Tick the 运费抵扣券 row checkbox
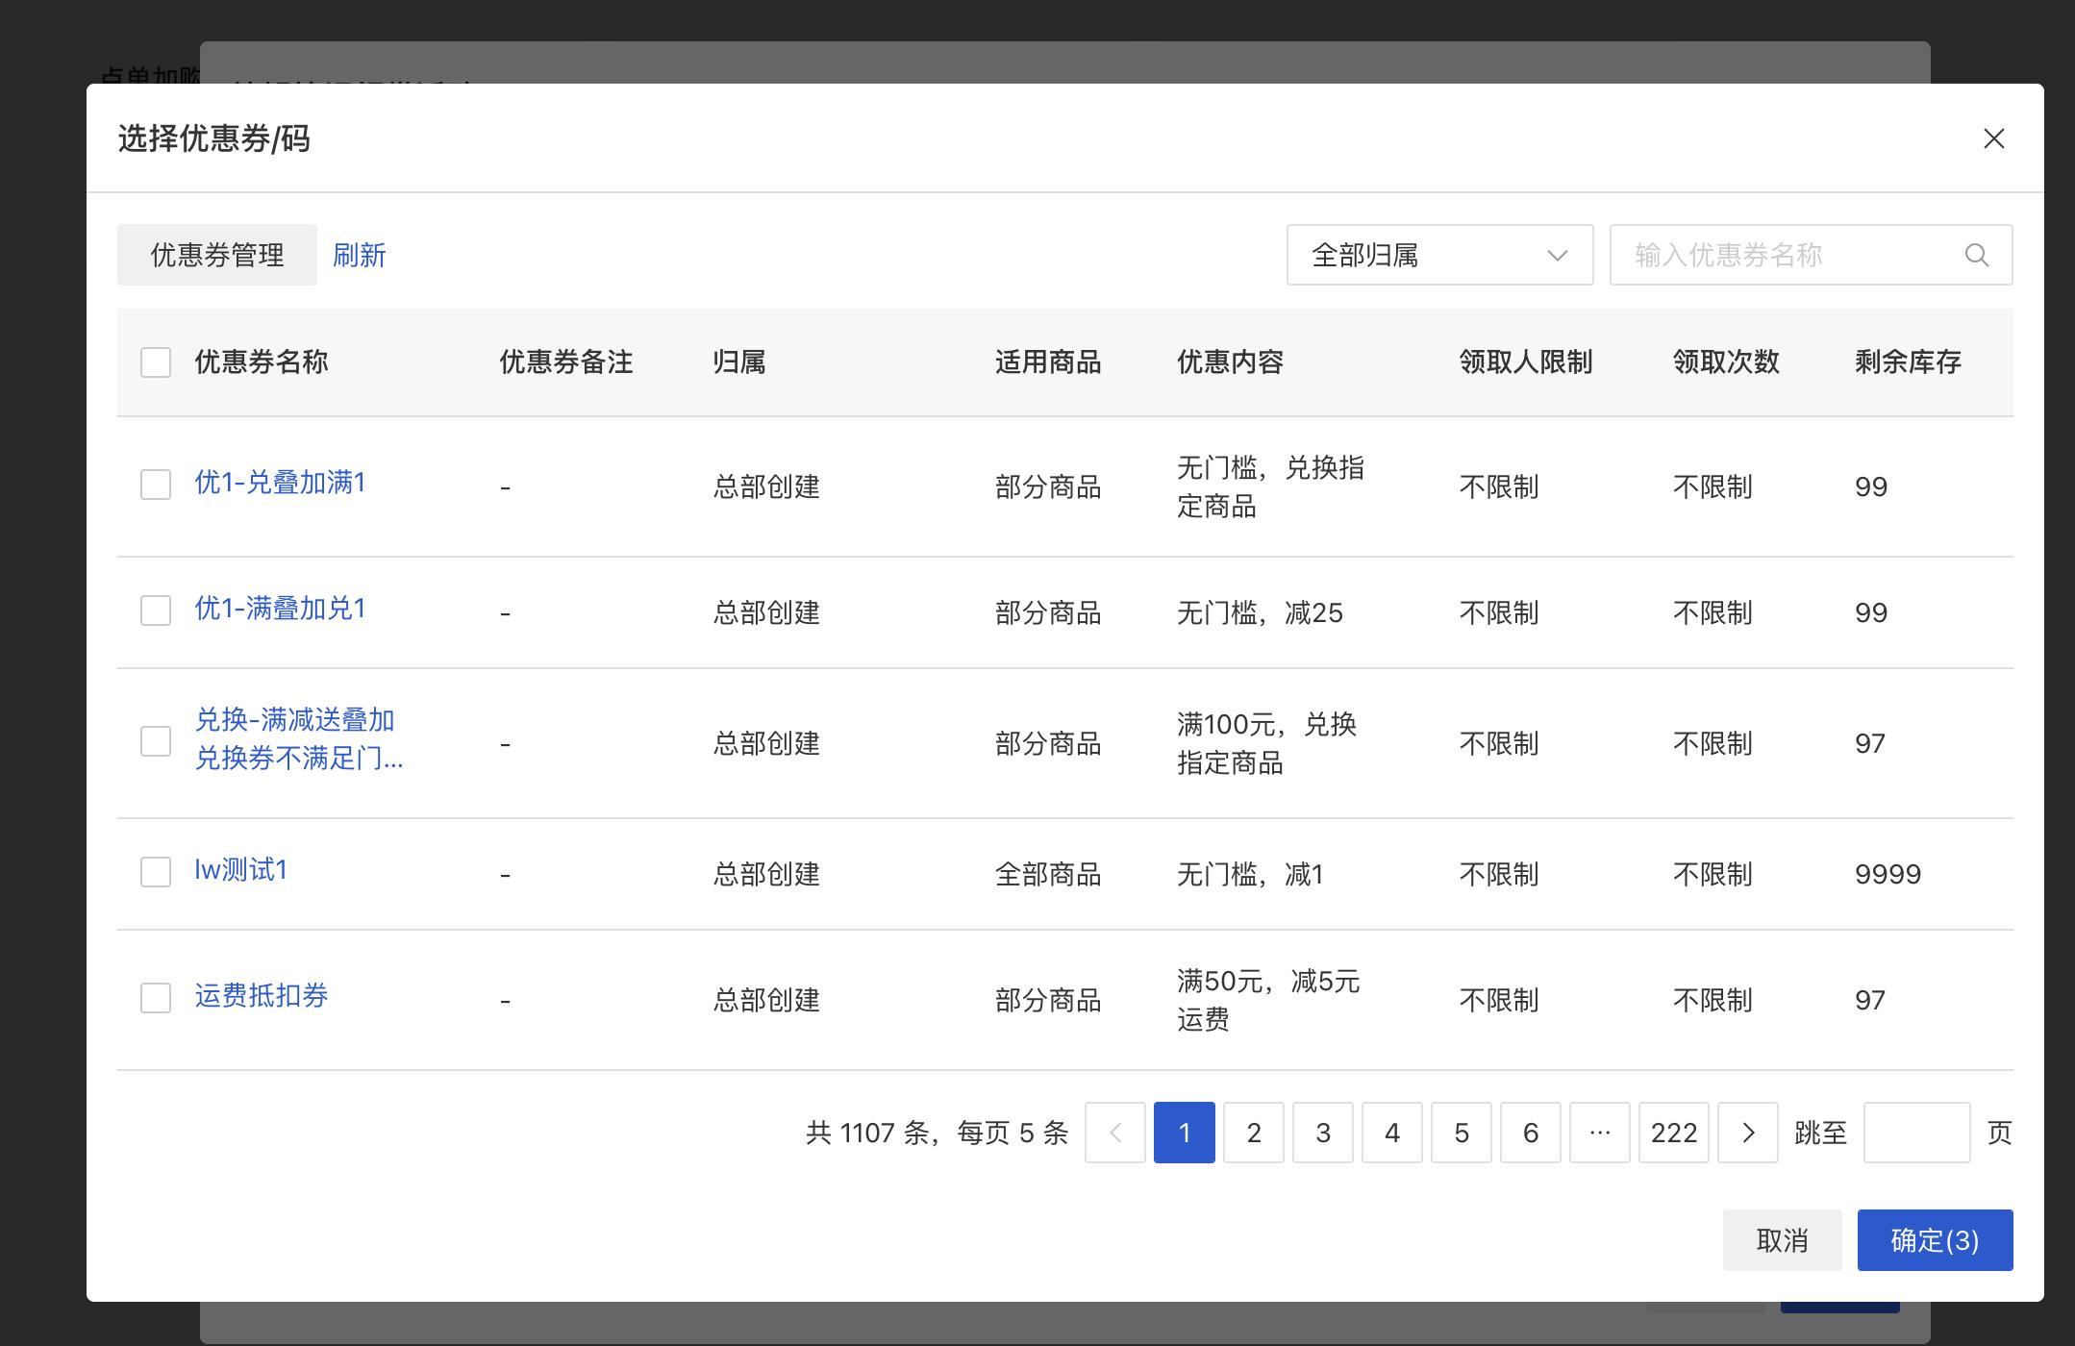Image resolution: width=2075 pixels, height=1346 pixels. click(x=156, y=998)
